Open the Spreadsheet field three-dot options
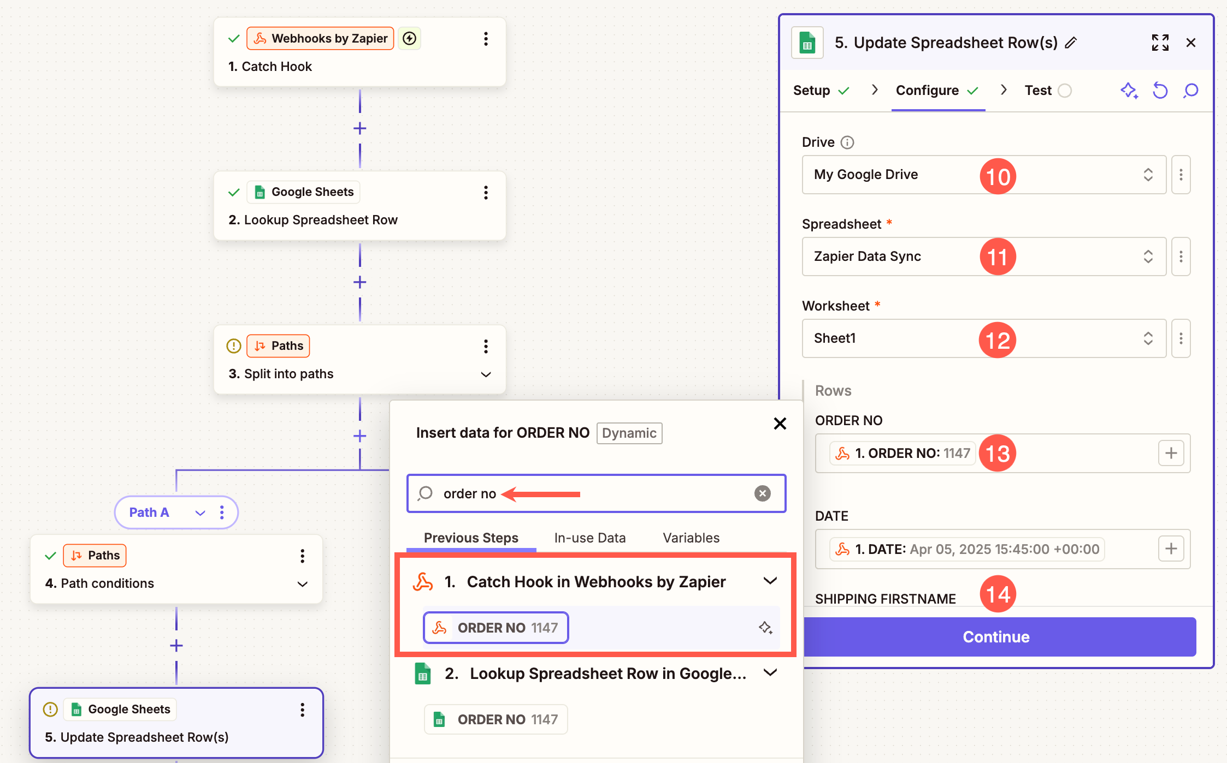The width and height of the screenshot is (1227, 763). pyautogui.click(x=1181, y=257)
